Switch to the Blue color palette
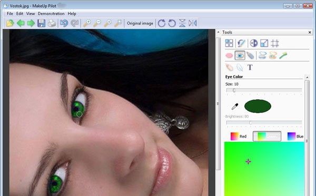The width and height of the screenshot is (316, 196). [x=295, y=136]
